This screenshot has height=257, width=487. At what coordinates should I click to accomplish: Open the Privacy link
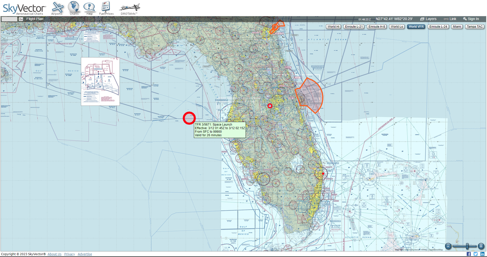tap(70, 254)
